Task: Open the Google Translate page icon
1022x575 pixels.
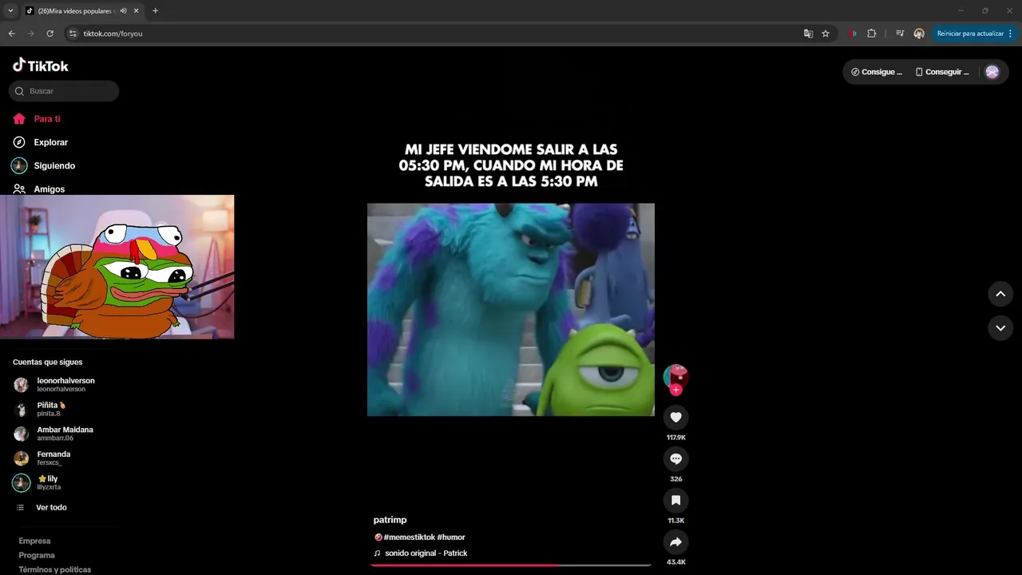Action: click(x=808, y=34)
